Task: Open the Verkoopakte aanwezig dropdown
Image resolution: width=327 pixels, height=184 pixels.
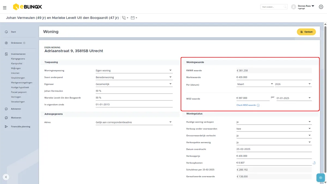Action: click(274, 142)
